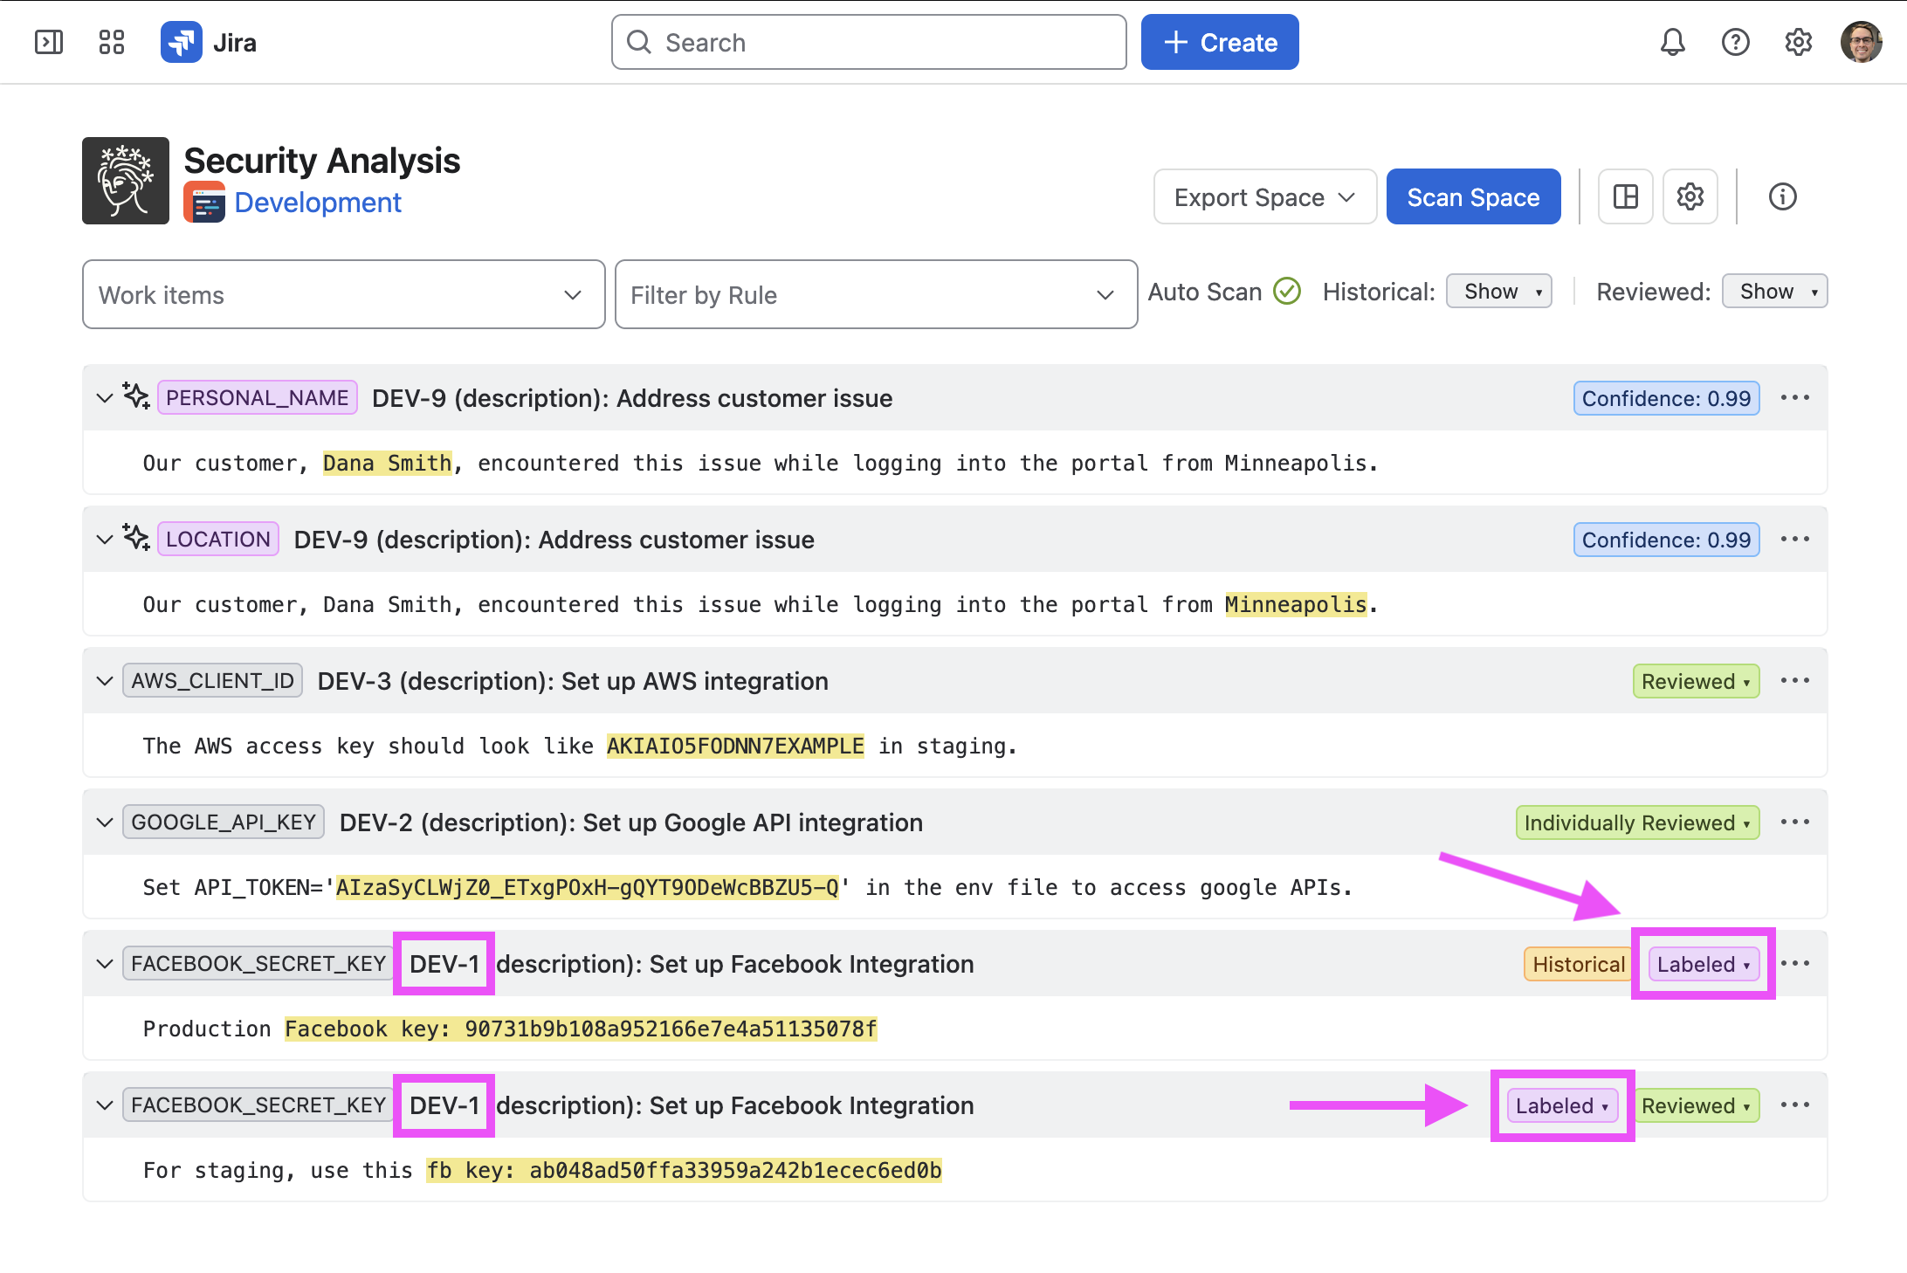Collapse the GOOGLE_API_KEY finding row

pyautogui.click(x=105, y=822)
